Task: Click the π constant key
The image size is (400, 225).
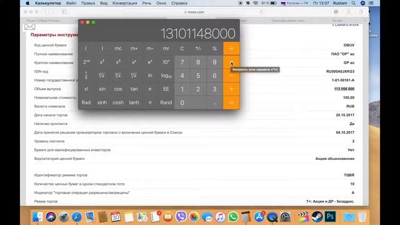Action: click(x=150, y=102)
